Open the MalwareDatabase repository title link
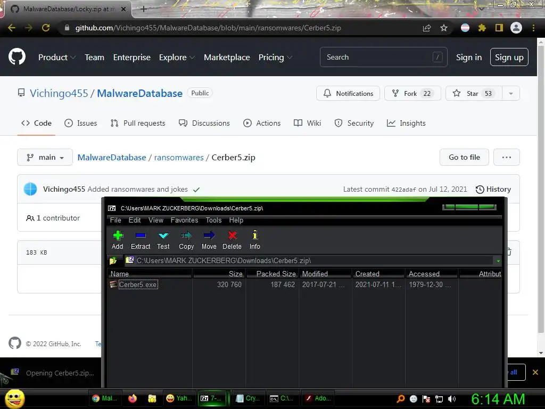The image size is (545, 409). (140, 93)
